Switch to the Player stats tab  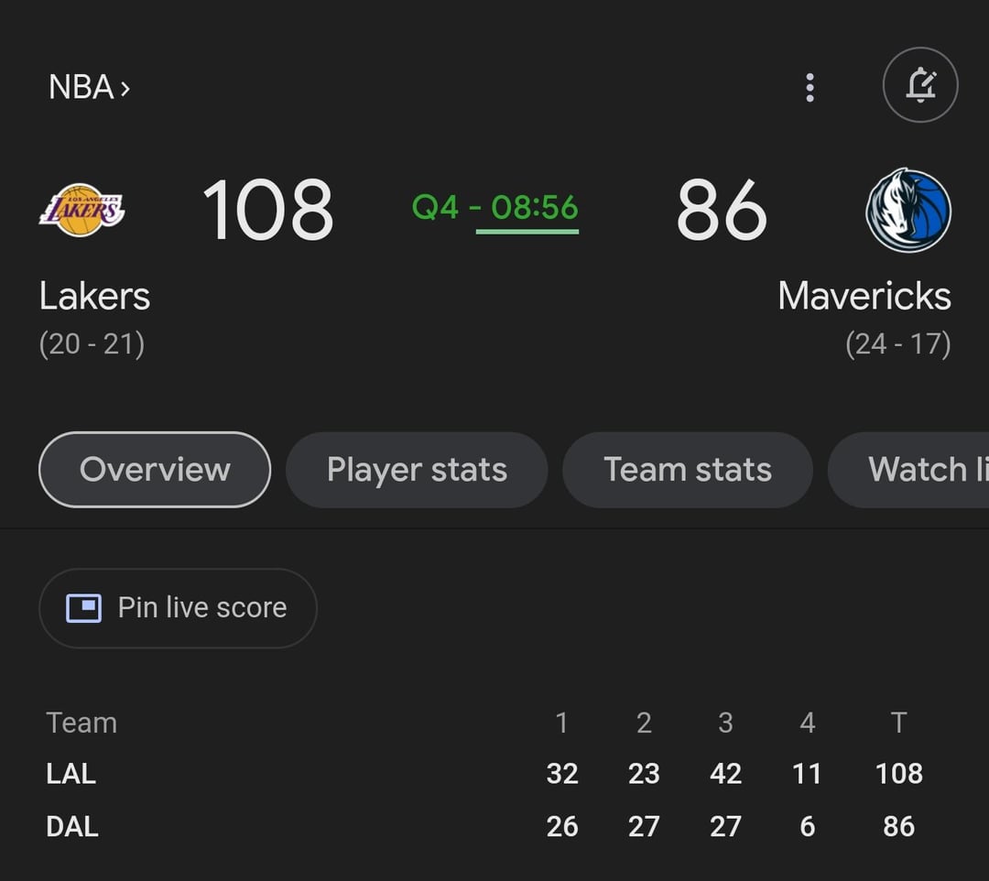point(416,470)
